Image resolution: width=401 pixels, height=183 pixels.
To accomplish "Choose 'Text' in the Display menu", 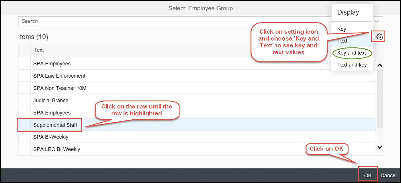I will tap(342, 41).
